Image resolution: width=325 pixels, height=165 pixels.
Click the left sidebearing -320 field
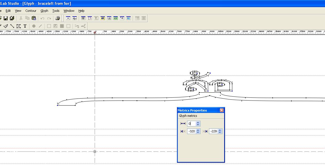pos(192,131)
